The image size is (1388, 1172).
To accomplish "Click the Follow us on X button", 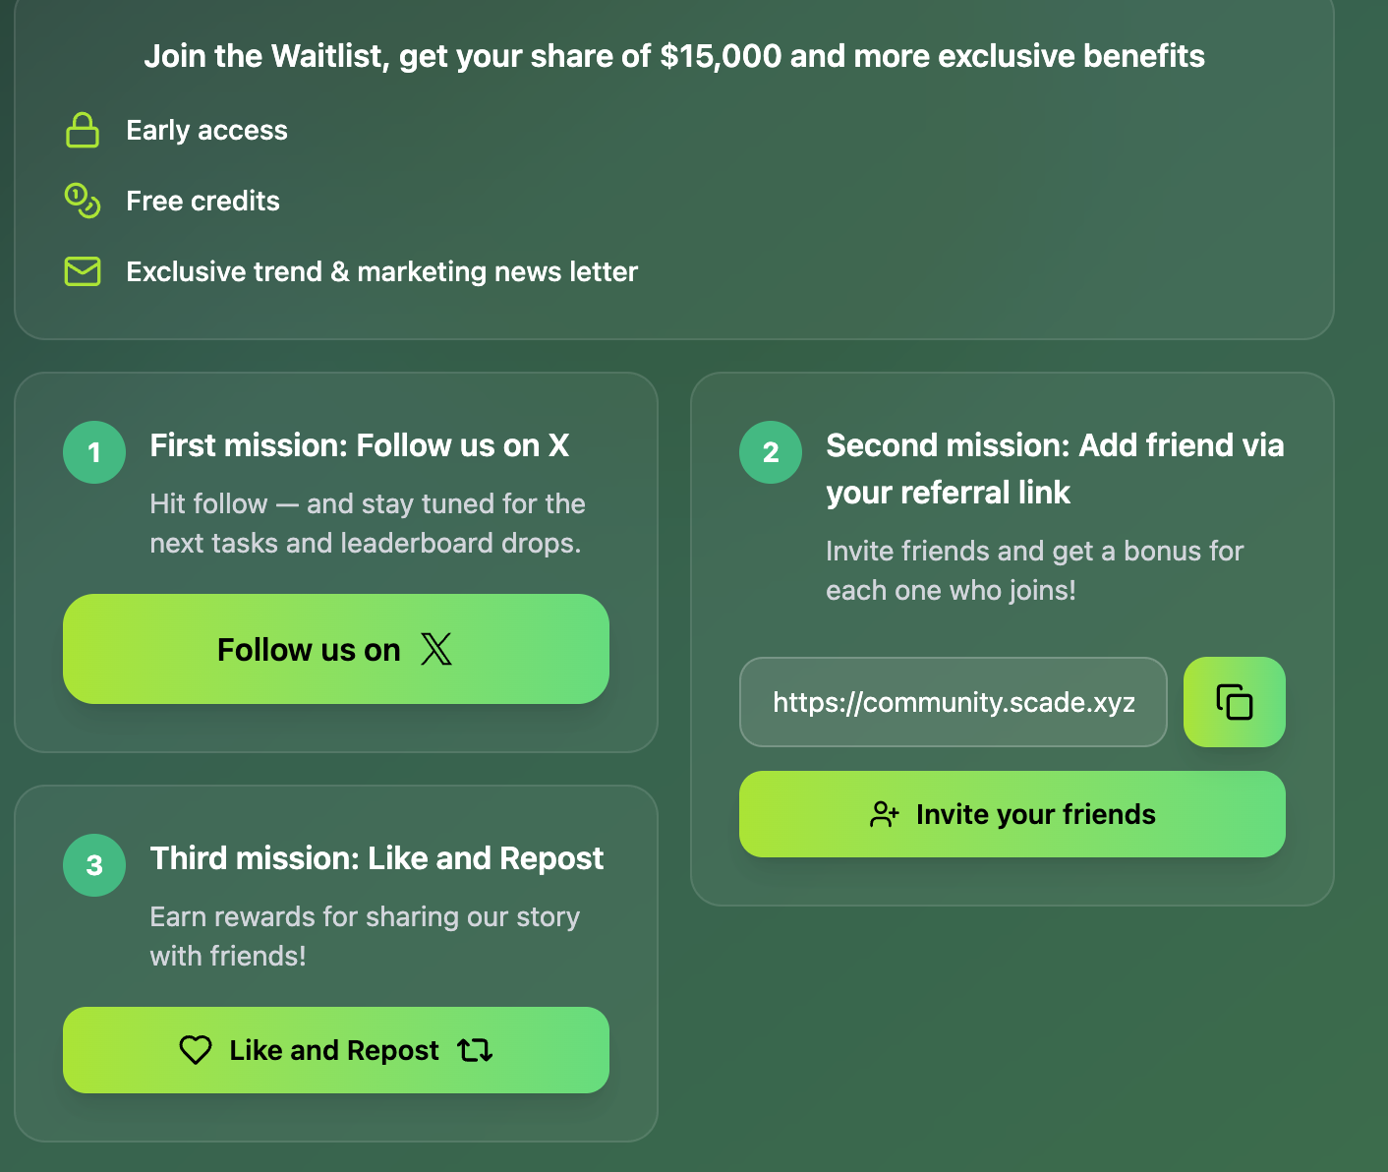I will coord(336,649).
